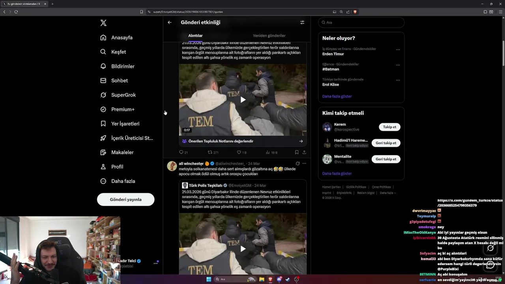The image size is (505, 284).
Task: Click browser bookmark icon in address bar
Action: [x=141, y=12]
